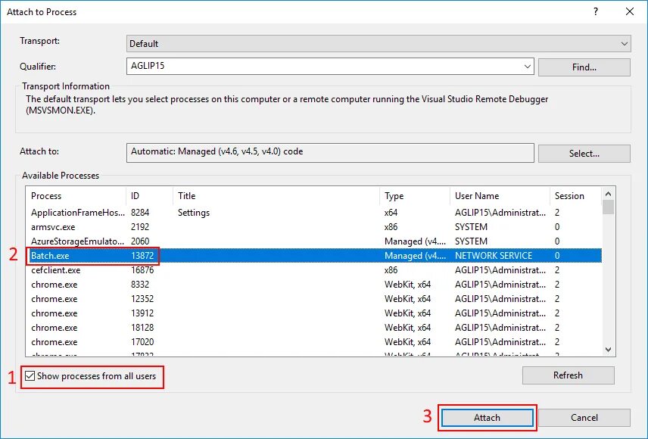
Task: Sort by the User Name column header
Action: tap(500, 195)
